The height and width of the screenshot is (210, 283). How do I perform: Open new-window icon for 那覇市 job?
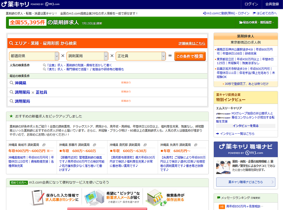click(x=94, y=145)
